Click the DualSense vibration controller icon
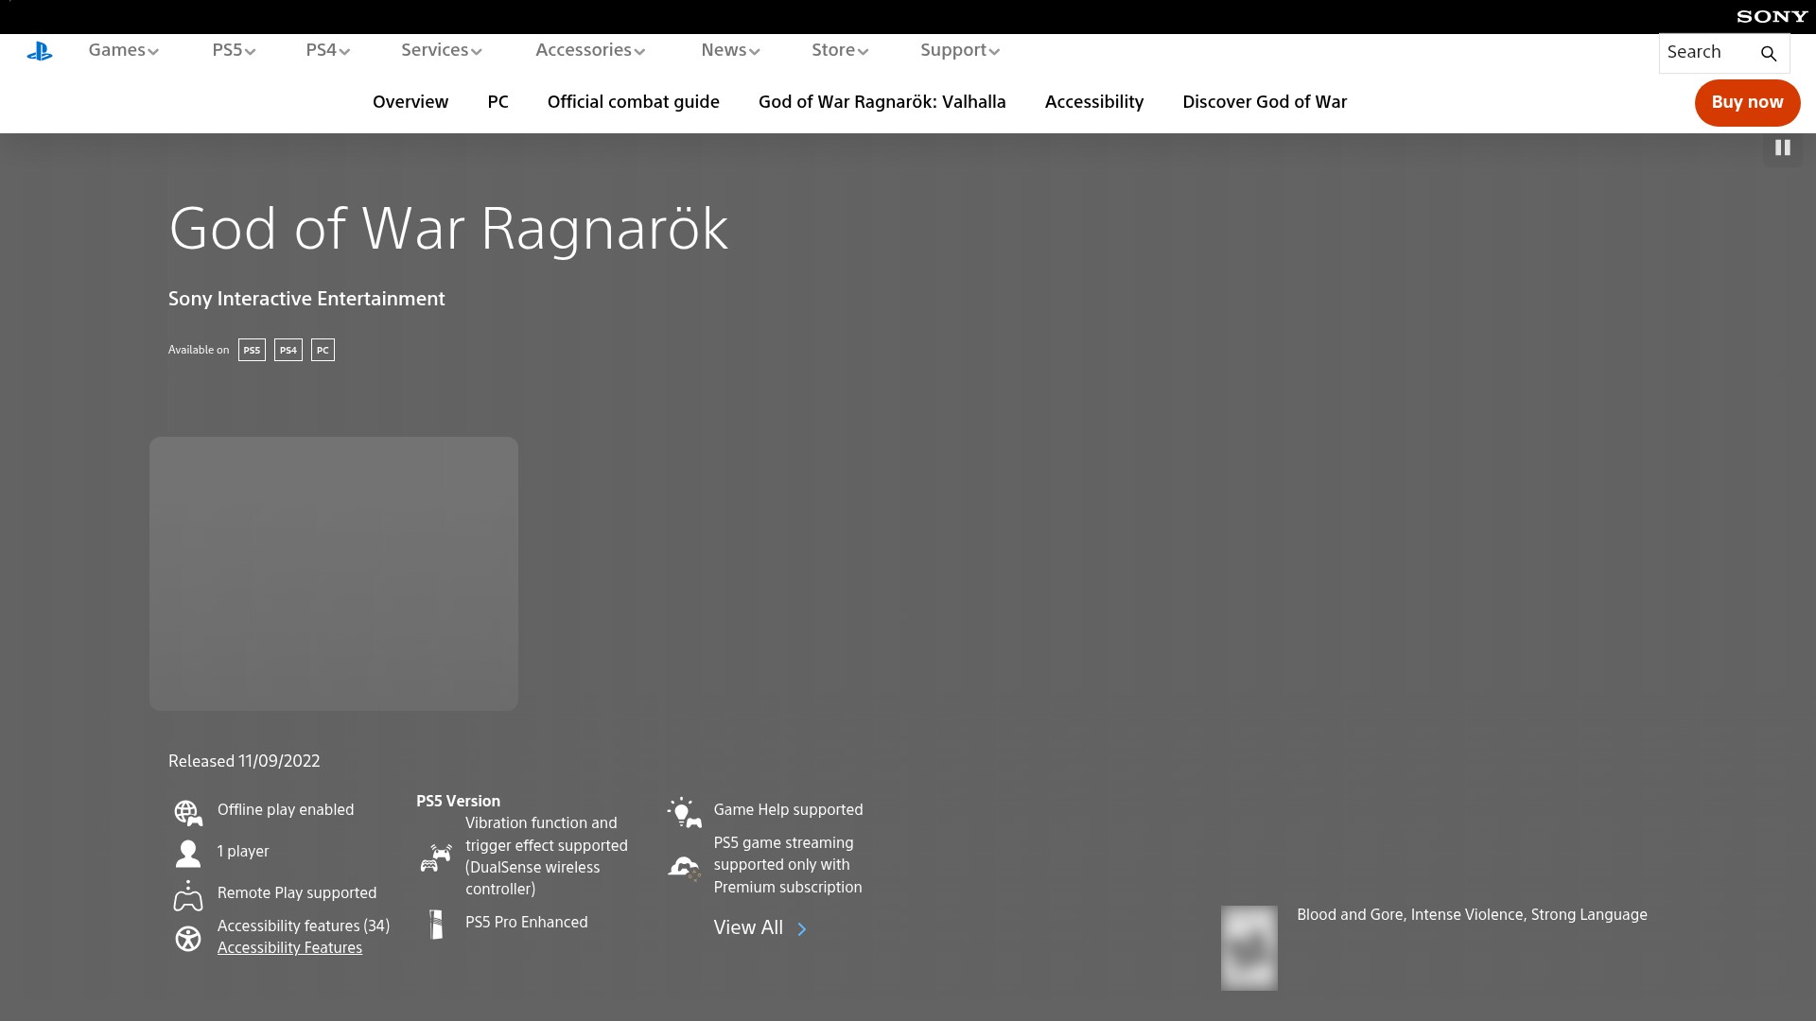This screenshot has width=1816, height=1021. (x=436, y=857)
